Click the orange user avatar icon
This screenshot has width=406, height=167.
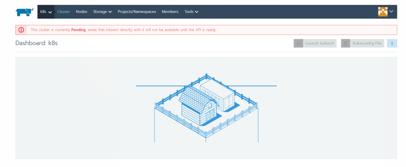383,12
